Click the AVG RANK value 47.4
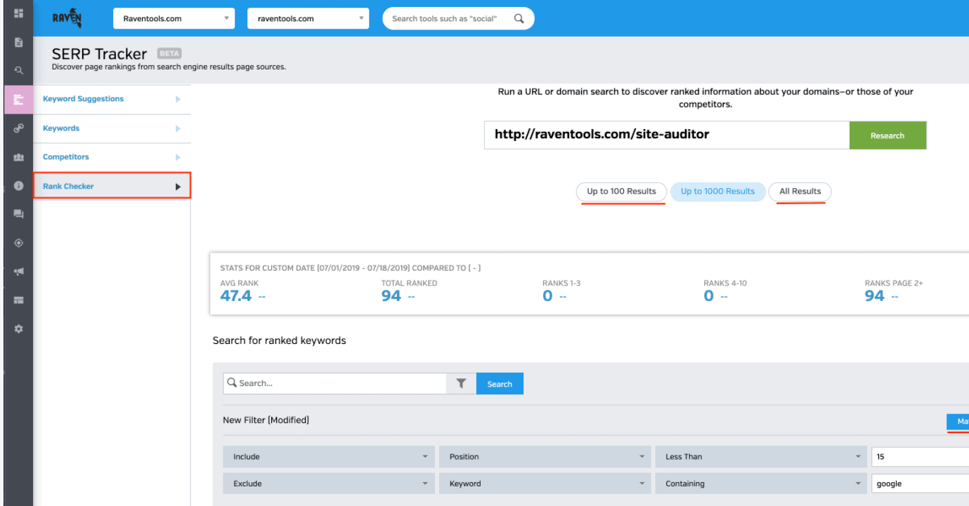Image resolution: width=969 pixels, height=506 pixels. click(x=236, y=296)
